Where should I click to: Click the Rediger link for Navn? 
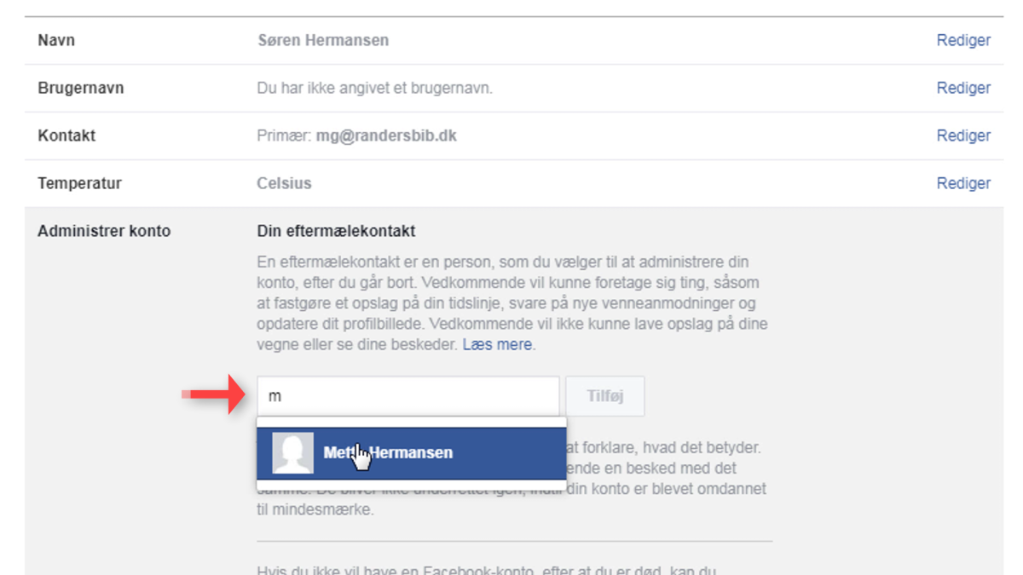[x=963, y=40]
